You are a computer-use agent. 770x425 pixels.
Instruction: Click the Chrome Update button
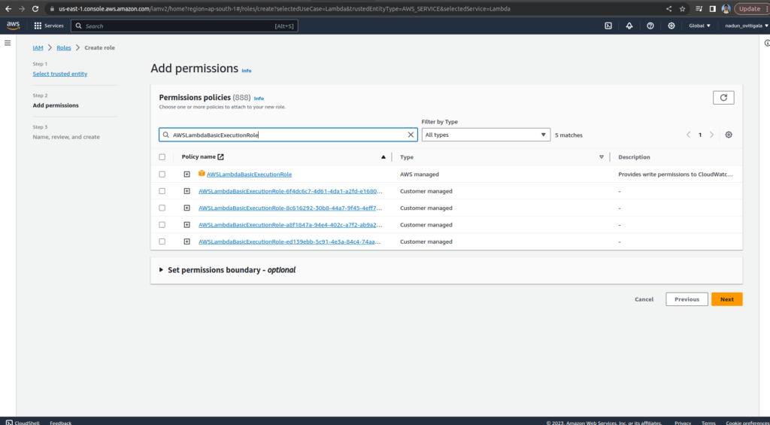pyautogui.click(x=750, y=9)
